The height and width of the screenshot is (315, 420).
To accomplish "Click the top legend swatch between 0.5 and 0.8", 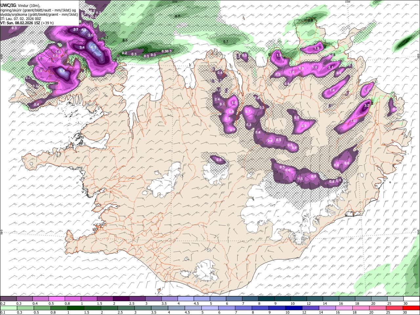I will (x=57, y=299).
